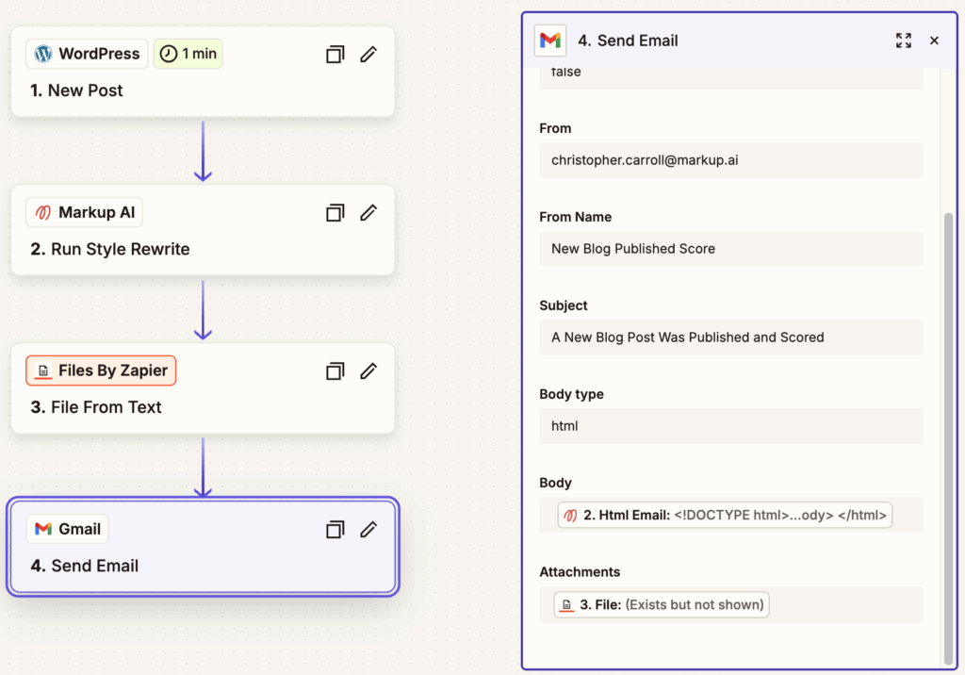Click the pencil icon on Files By Zapier step
This screenshot has height=675, width=965.
pos(368,371)
